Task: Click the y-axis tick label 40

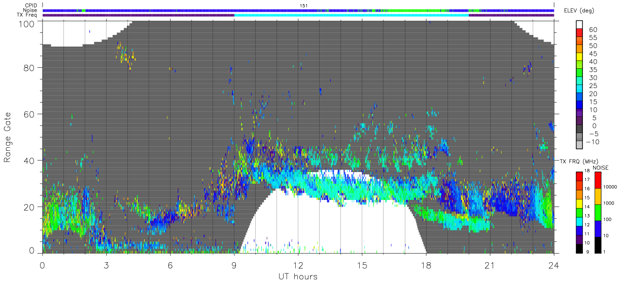Action: 30,160
